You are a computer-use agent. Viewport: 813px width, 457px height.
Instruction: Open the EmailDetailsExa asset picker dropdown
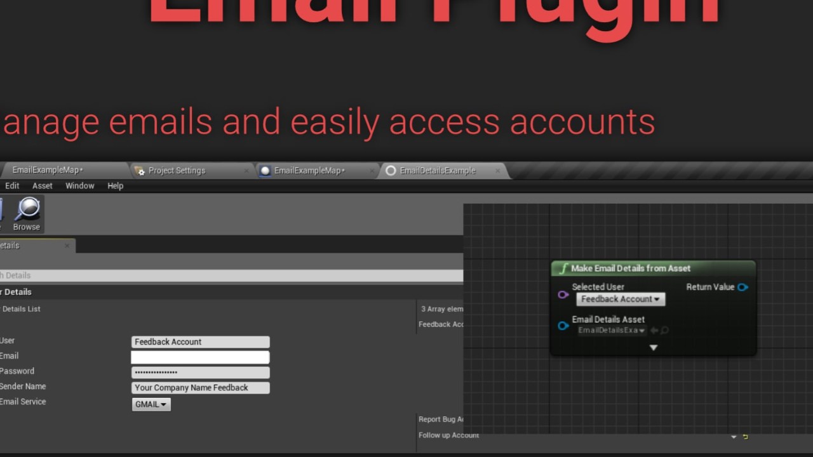click(x=612, y=330)
